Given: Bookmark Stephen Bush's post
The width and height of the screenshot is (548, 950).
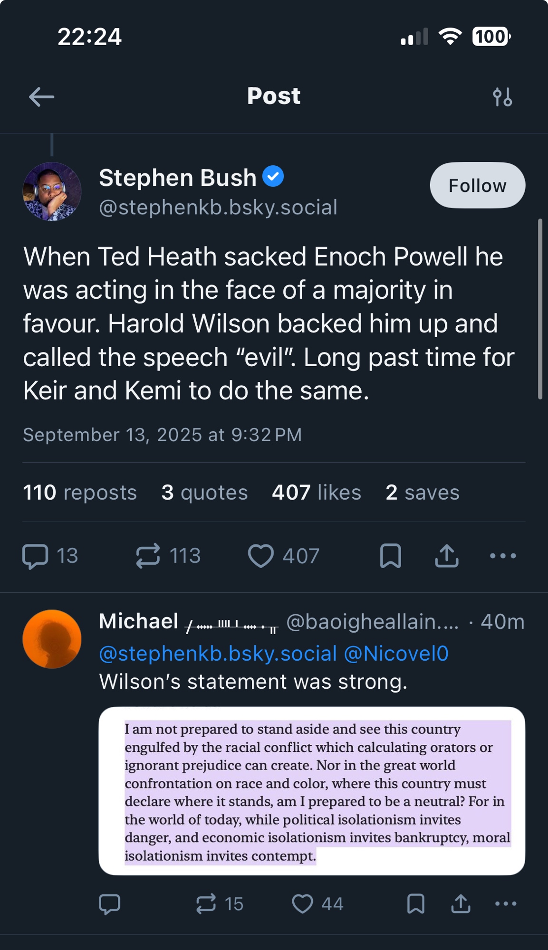Looking at the screenshot, I should [x=391, y=556].
